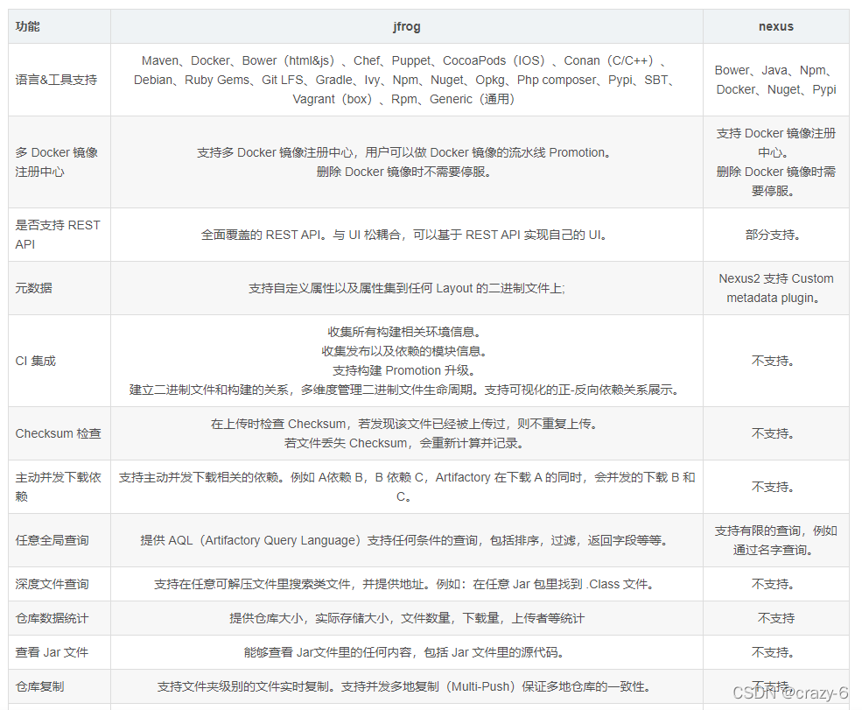Select the 查看 Jar 文件 row label
This screenshot has width=862, height=710.
coord(46,652)
